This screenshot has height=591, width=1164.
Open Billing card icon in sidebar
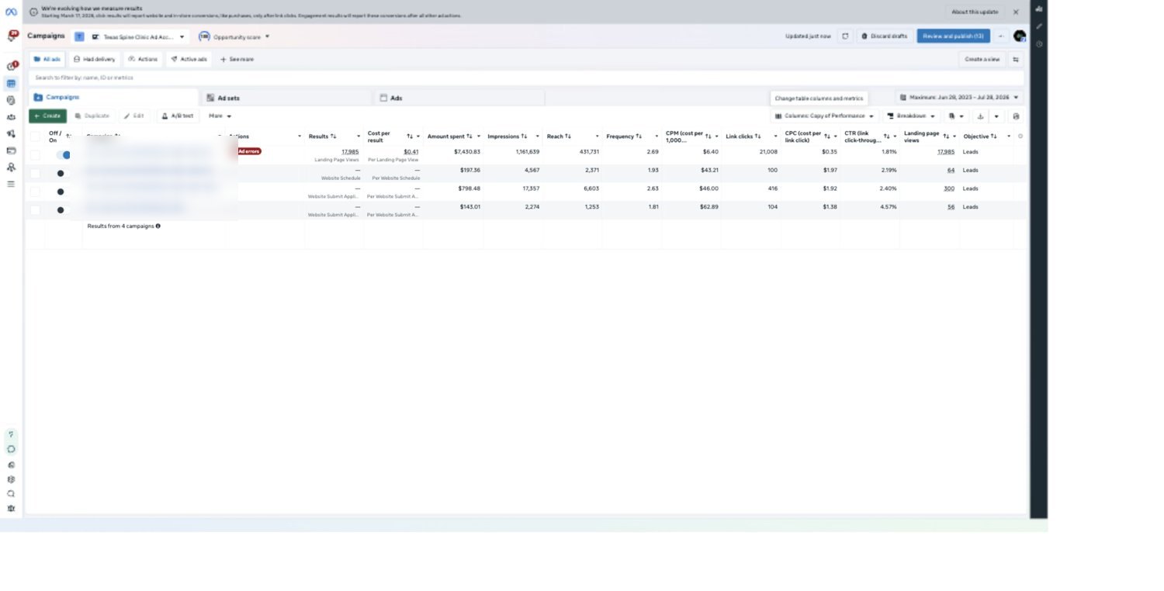11,150
